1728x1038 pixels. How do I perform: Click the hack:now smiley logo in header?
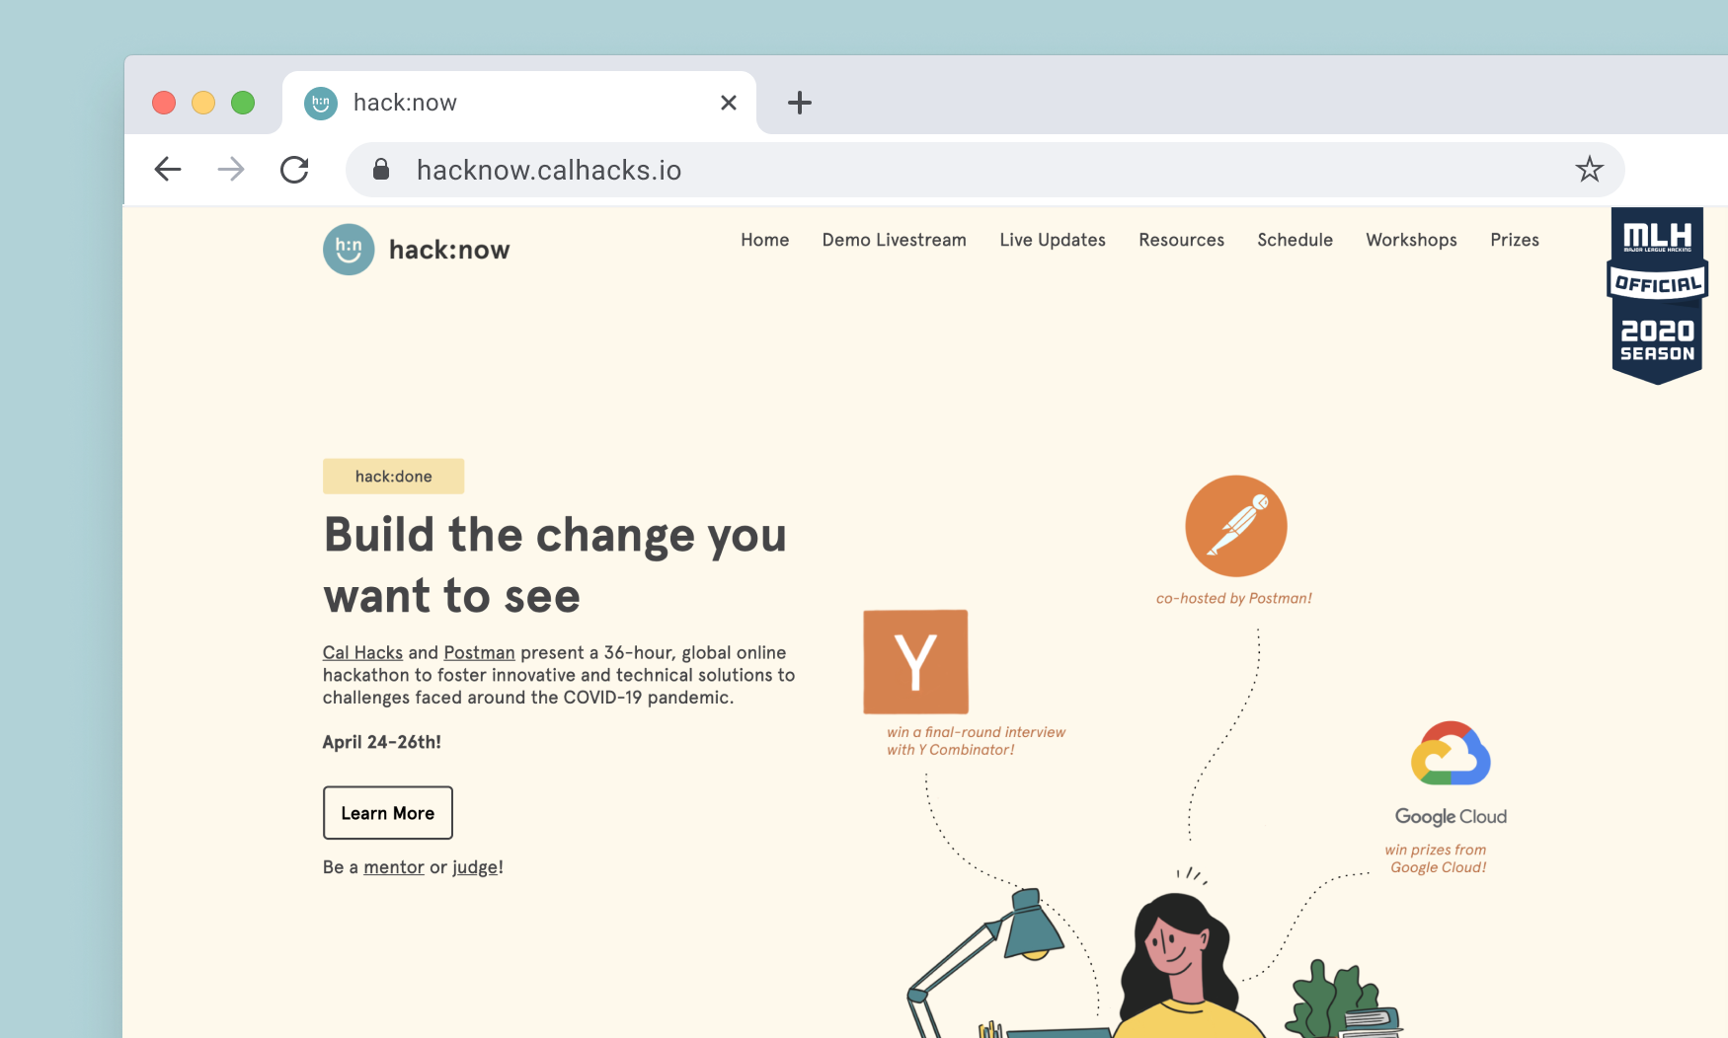coord(349,250)
